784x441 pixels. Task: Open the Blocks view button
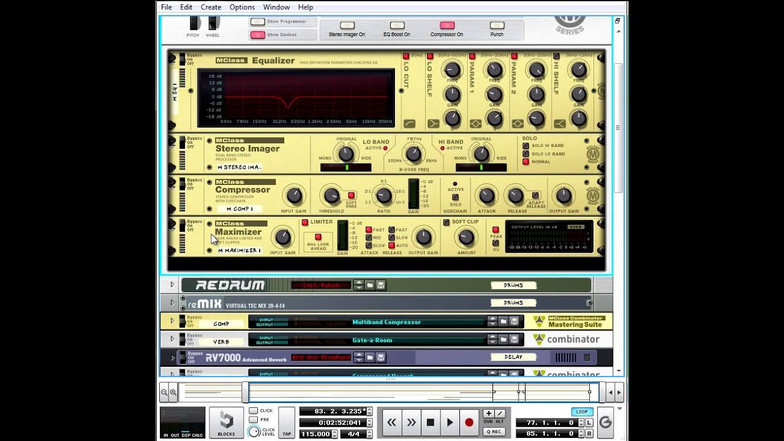coord(226,423)
